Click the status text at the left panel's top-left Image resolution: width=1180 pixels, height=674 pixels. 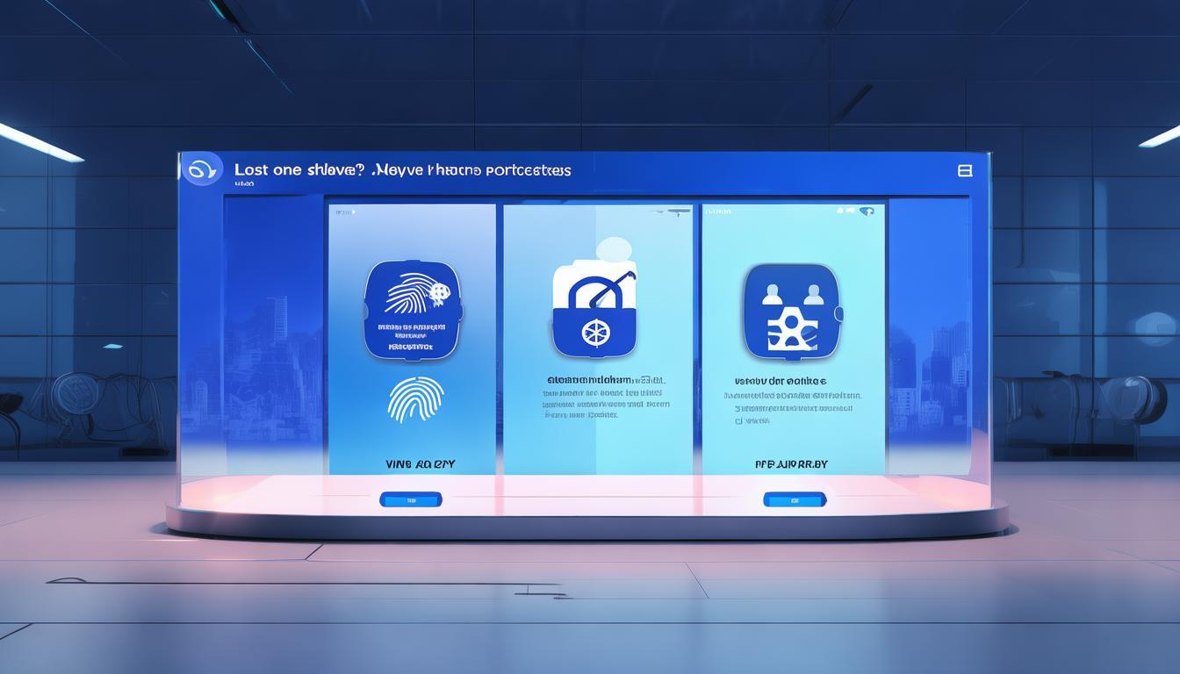point(343,212)
